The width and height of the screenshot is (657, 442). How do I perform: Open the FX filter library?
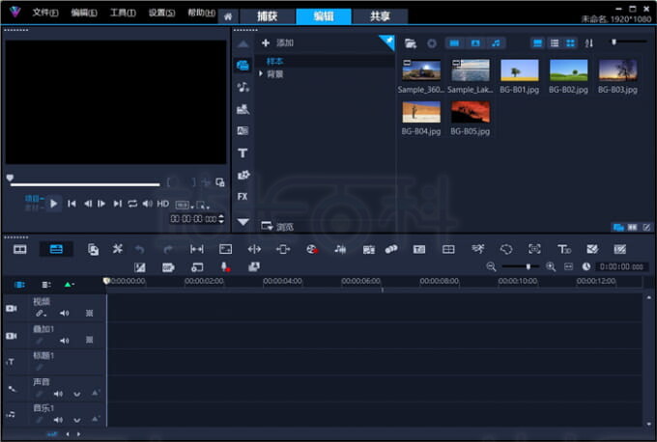[x=243, y=197]
